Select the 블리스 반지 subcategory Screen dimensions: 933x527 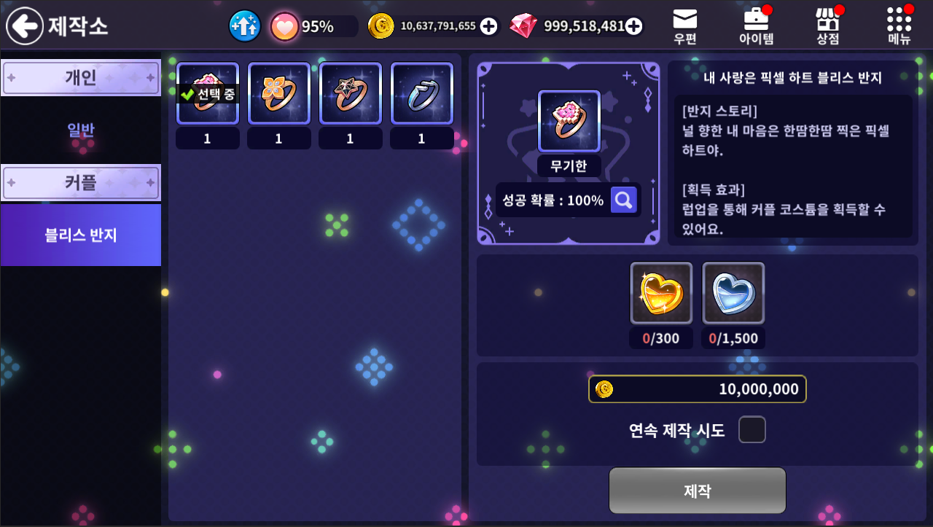[x=81, y=235]
